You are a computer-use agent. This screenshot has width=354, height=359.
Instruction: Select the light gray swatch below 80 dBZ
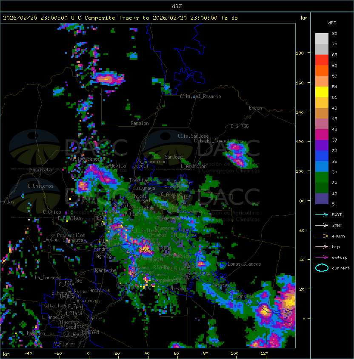(x=322, y=39)
